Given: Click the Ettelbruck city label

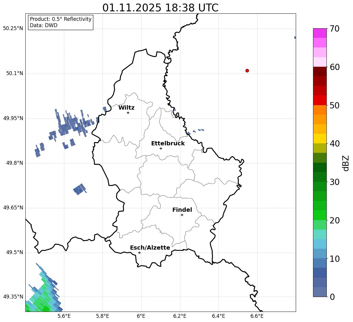Looking at the screenshot, I should (x=168, y=144).
